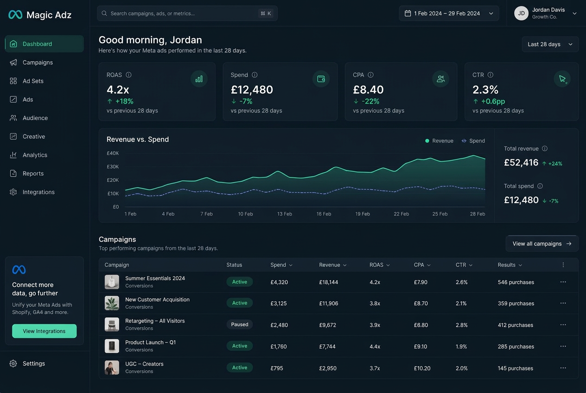Click the Magic Adz infinity logo
The width and height of the screenshot is (586, 393).
(15, 15)
